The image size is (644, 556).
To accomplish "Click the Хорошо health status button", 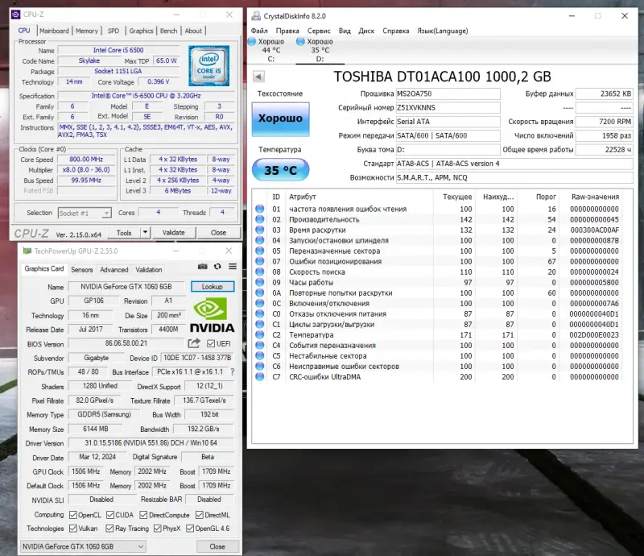I will [280, 118].
